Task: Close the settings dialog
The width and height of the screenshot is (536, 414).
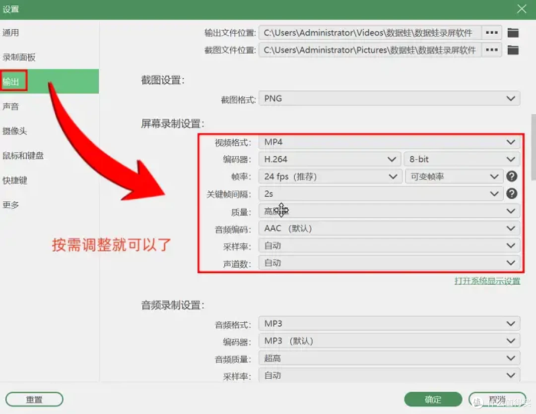Action: [522, 9]
